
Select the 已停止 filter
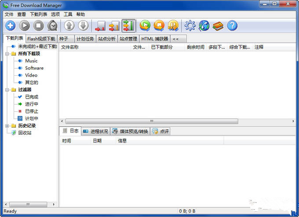tap(32, 111)
